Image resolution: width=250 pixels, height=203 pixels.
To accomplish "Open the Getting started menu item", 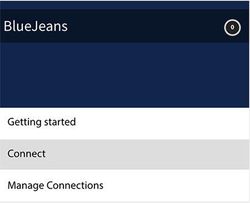I will [x=124, y=123].
